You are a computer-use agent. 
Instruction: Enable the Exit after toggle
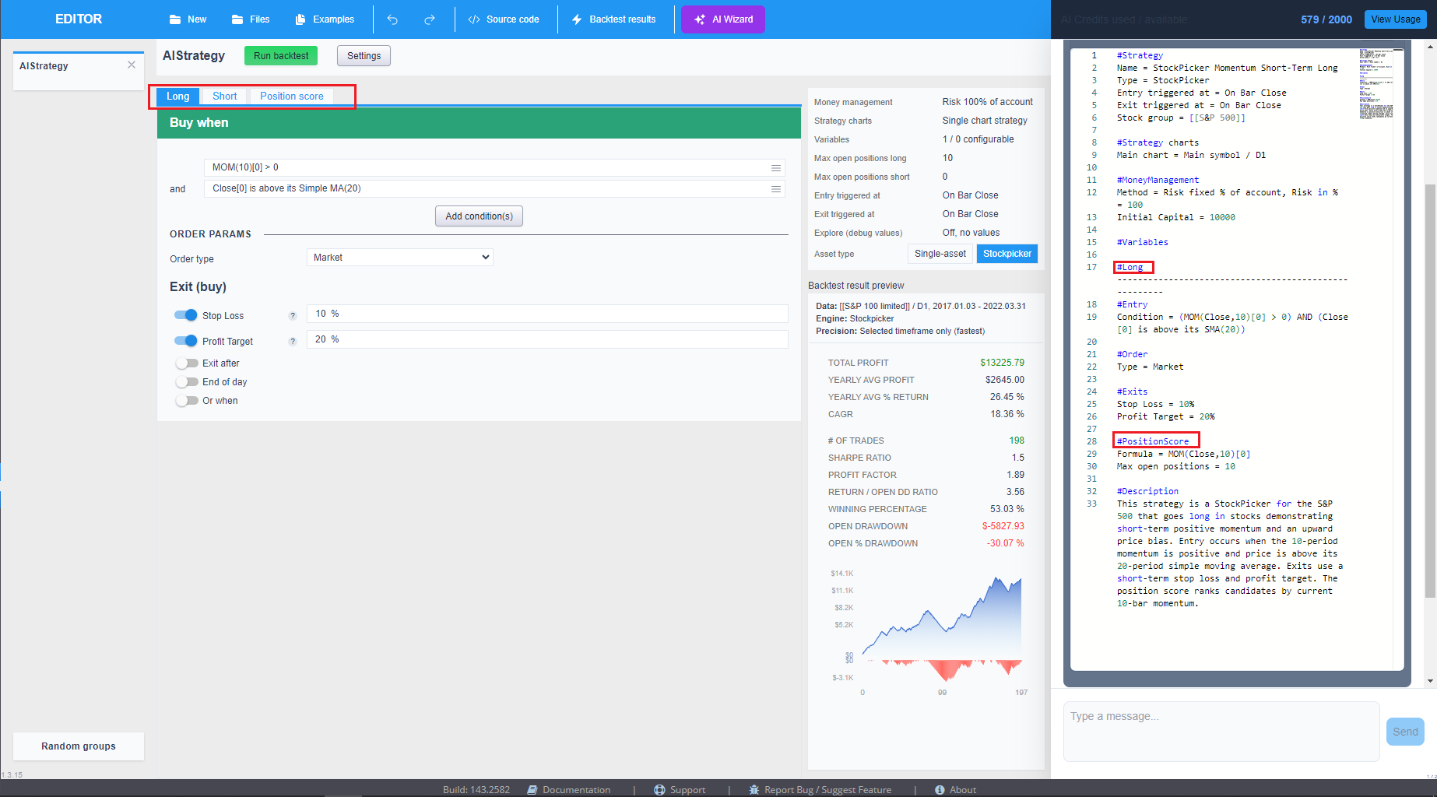click(187, 363)
